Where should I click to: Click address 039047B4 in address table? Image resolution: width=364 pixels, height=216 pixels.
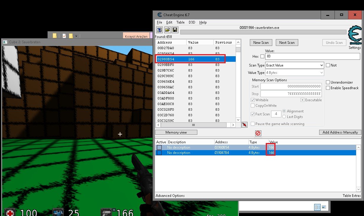222,153
